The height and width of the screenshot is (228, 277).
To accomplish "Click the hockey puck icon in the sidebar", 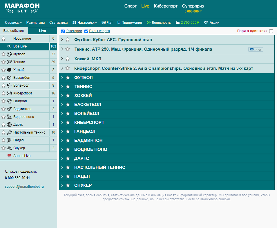I will pyautogui.click(x=9, y=70).
